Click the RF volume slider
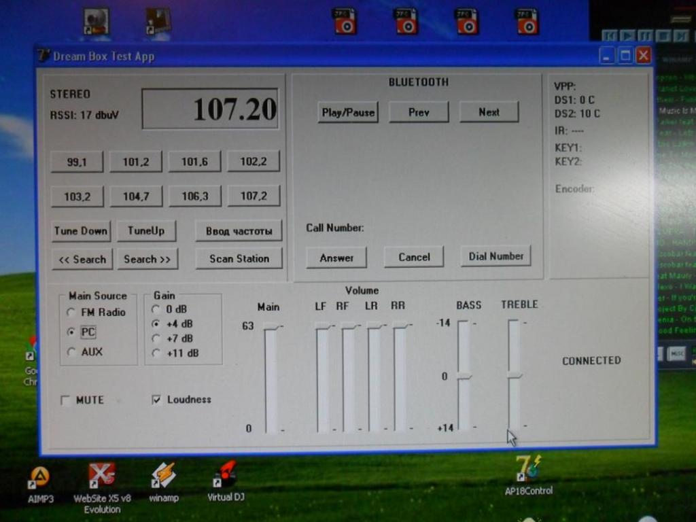Image resolution: width=696 pixels, height=522 pixels. pos(349,377)
